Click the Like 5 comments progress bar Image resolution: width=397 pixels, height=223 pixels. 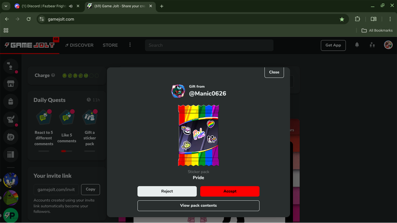(x=67, y=151)
